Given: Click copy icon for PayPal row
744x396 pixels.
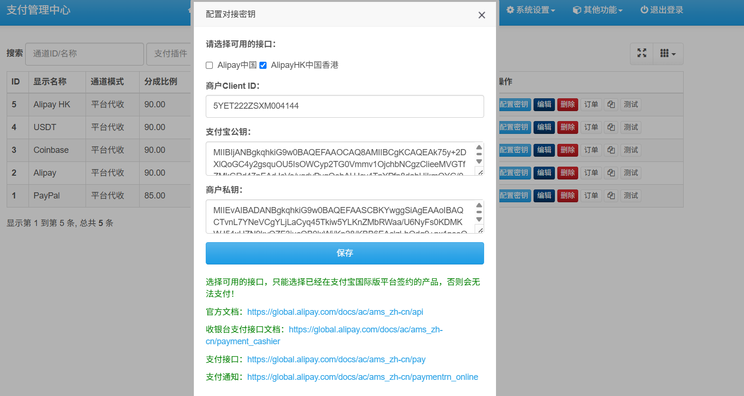Looking at the screenshot, I should (611, 196).
